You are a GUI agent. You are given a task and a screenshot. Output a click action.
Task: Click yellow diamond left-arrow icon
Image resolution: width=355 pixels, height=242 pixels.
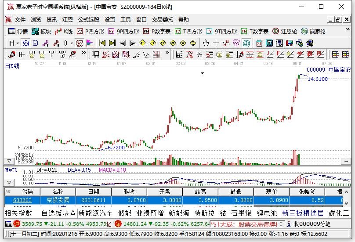click(142, 43)
